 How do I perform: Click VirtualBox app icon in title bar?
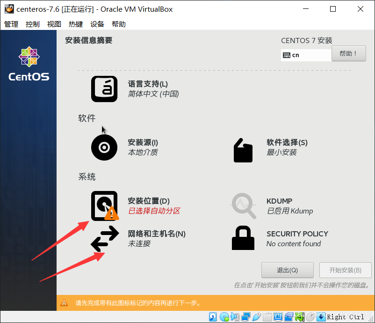[9, 9]
